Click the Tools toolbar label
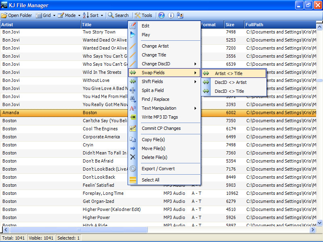 point(147,15)
